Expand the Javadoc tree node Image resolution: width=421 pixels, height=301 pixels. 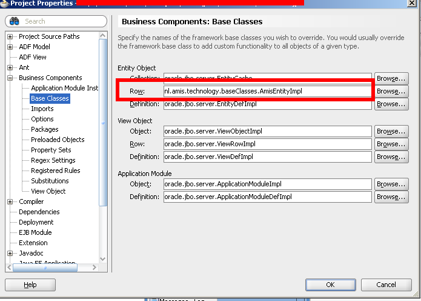(x=10, y=254)
